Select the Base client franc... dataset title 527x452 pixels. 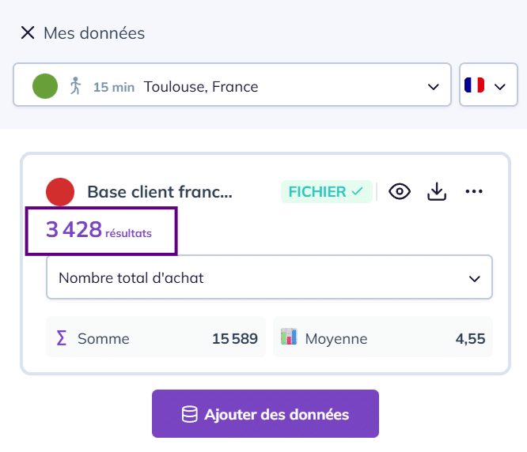(x=159, y=192)
